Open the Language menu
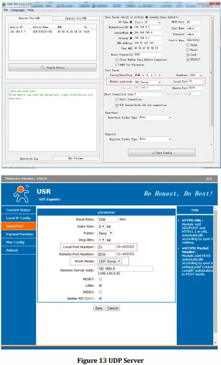 pyautogui.click(x=18, y=10)
